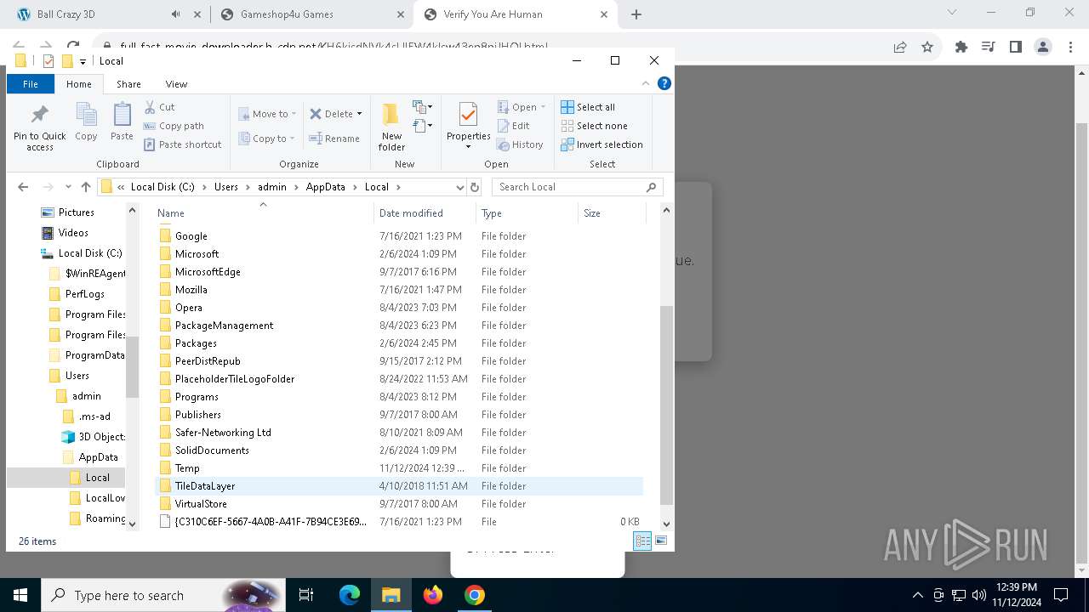Open Firefox from the taskbar
1089x612 pixels.
coord(433,595)
